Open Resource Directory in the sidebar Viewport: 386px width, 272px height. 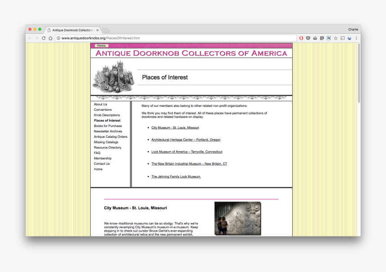(x=108, y=148)
